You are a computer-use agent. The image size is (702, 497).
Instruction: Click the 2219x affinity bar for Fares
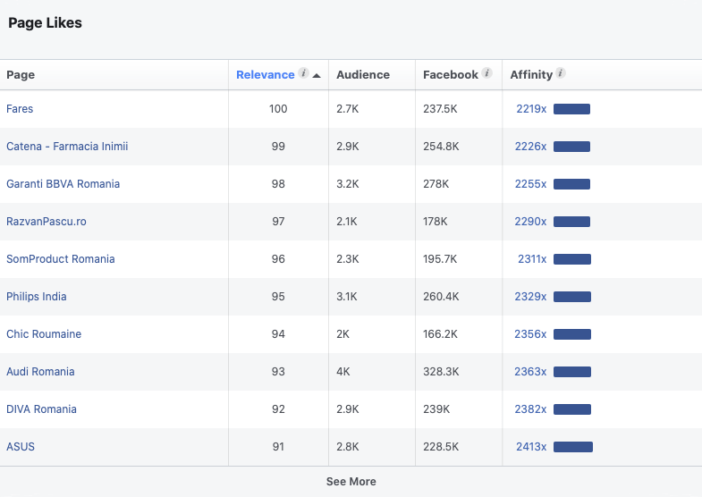571,109
